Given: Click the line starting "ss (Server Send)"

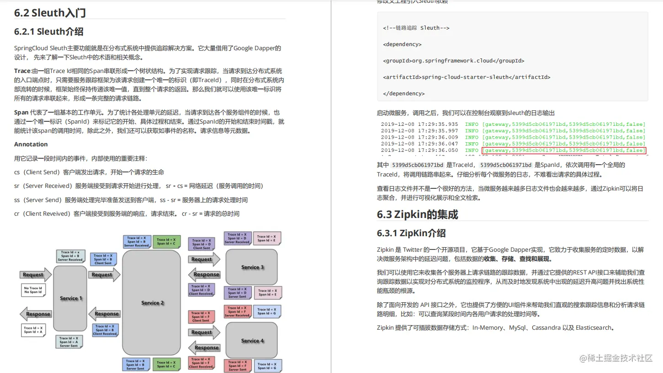Looking at the screenshot, I should coord(131,200).
